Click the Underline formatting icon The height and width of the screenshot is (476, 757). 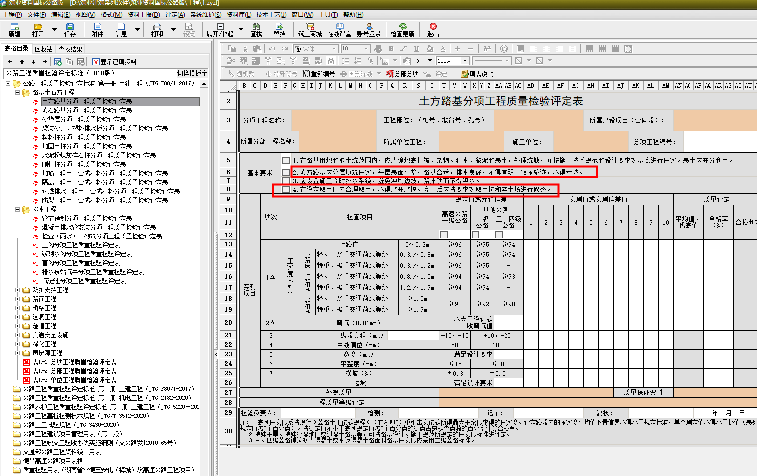pos(416,49)
